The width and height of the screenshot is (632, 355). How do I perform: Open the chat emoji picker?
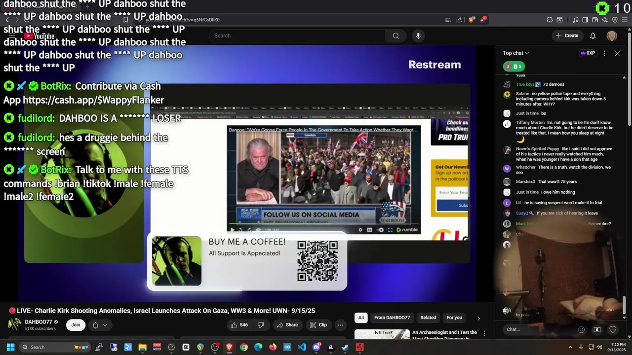coord(581,329)
